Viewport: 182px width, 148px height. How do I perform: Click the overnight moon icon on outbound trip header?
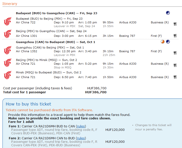[168, 13]
